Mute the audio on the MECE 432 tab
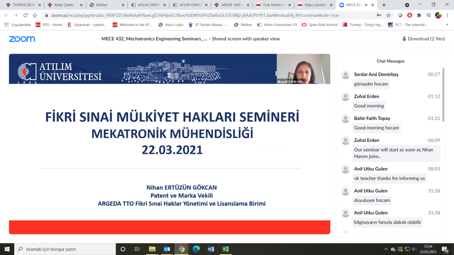Viewport: 454px width, 255px height. 366,5
